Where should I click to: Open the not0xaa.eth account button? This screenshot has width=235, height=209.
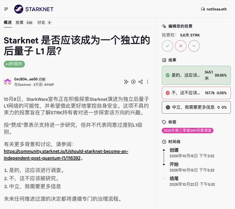214,9
